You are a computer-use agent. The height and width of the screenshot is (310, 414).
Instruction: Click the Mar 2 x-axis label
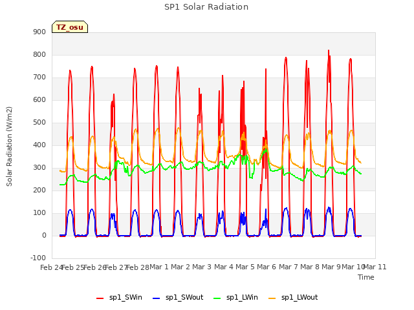tap(180, 267)
